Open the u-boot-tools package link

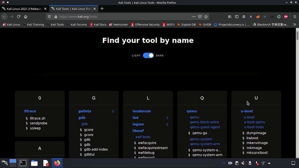(x=254, y=127)
